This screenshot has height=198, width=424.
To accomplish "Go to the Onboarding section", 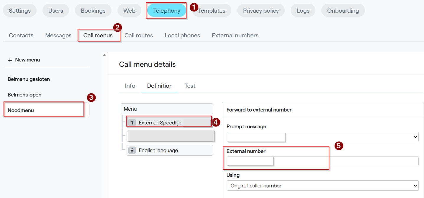I will (x=343, y=11).
